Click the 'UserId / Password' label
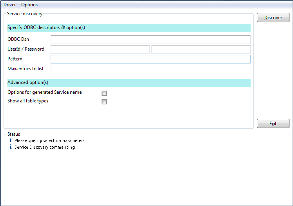The width and height of the screenshot is (293, 206). click(x=26, y=49)
